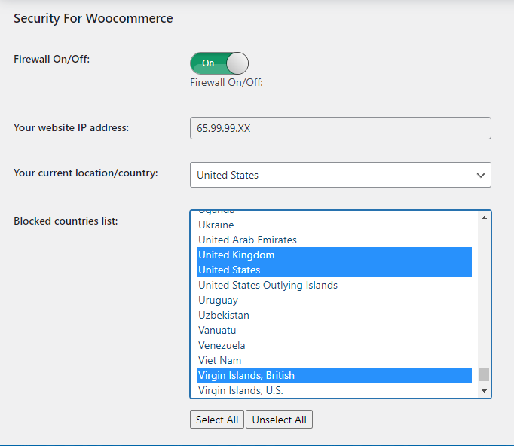Click the list scrollbar up arrow
The width and height of the screenshot is (514, 446).
(x=484, y=218)
